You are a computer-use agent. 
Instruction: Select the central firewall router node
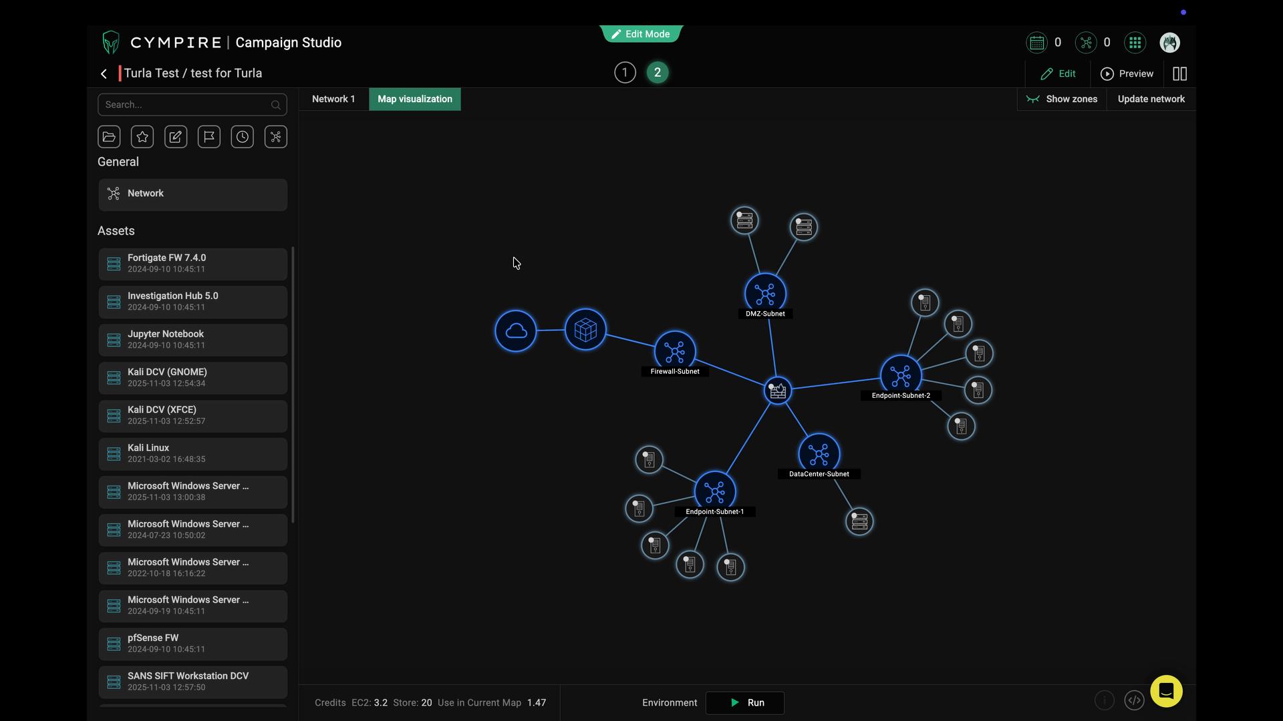coord(778,391)
